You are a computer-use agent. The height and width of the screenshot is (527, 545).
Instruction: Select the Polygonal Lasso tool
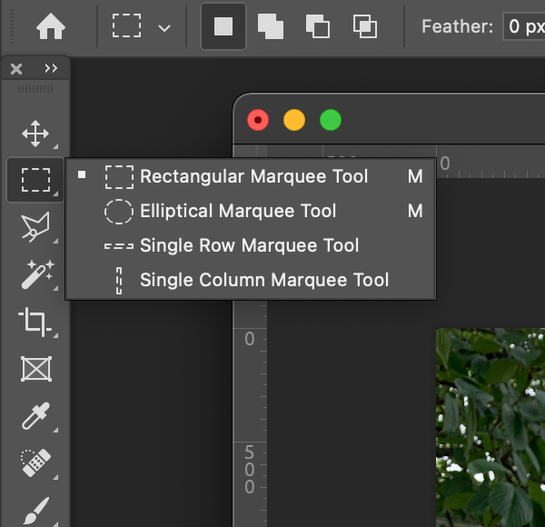[x=35, y=226]
